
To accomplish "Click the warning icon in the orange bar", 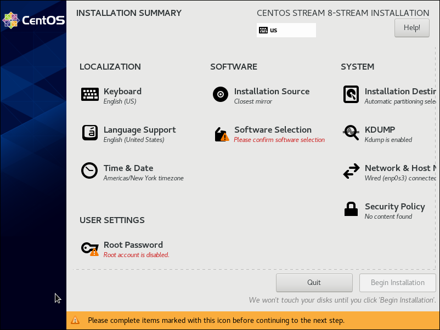I will (76, 320).
